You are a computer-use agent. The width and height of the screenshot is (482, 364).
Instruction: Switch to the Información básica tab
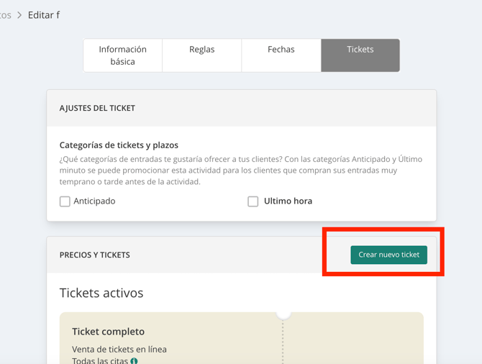(122, 55)
